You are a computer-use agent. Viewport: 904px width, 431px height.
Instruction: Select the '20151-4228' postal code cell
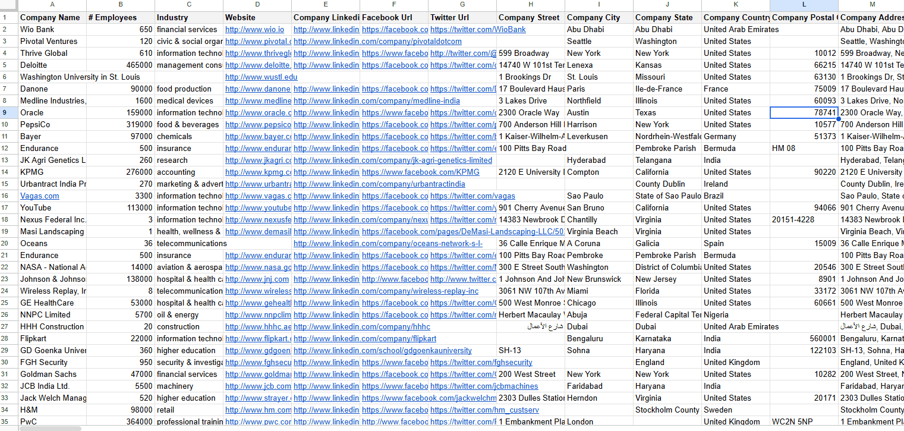pos(804,219)
